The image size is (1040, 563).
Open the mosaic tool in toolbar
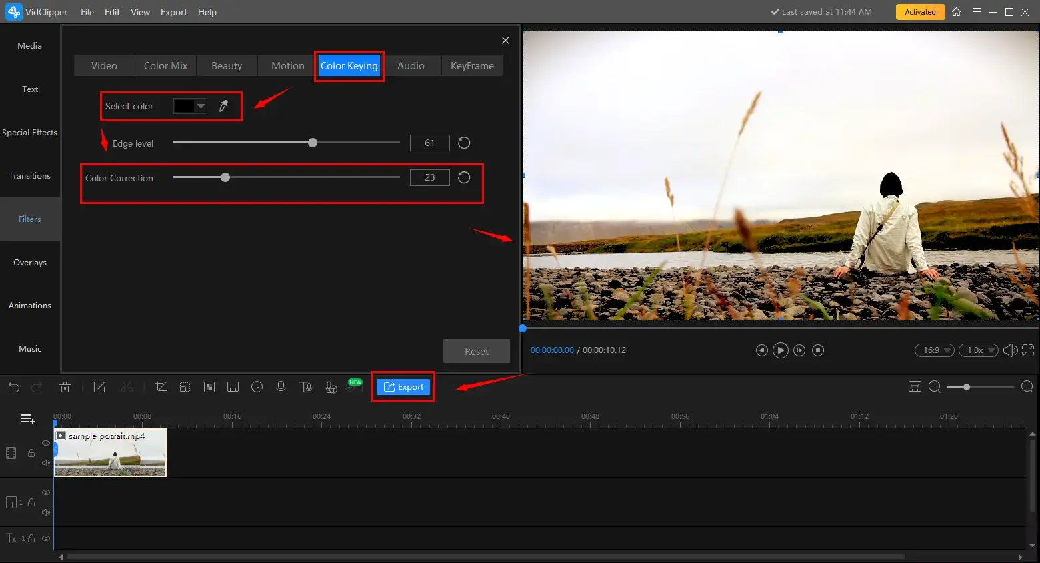[209, 387]
